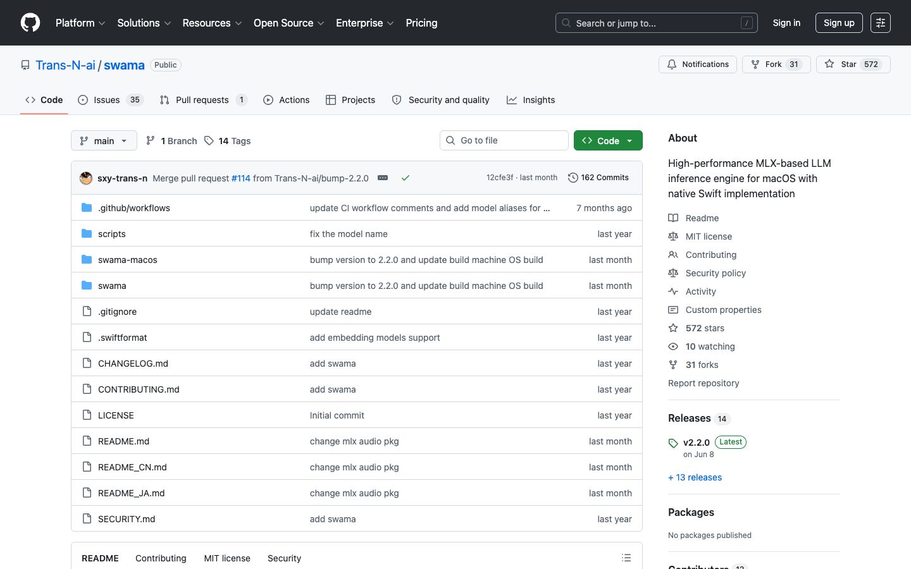Click the tag icon next to v2.2.0
The width and height of the screenshot is (911, 569).
[x=673, y=443]
